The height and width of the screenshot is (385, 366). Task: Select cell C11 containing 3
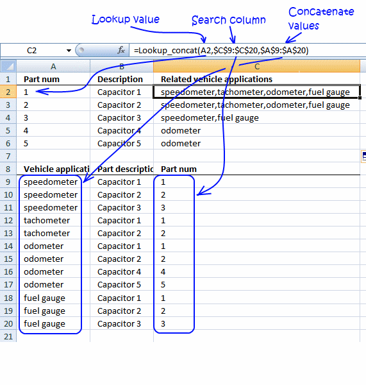point(257,207)
